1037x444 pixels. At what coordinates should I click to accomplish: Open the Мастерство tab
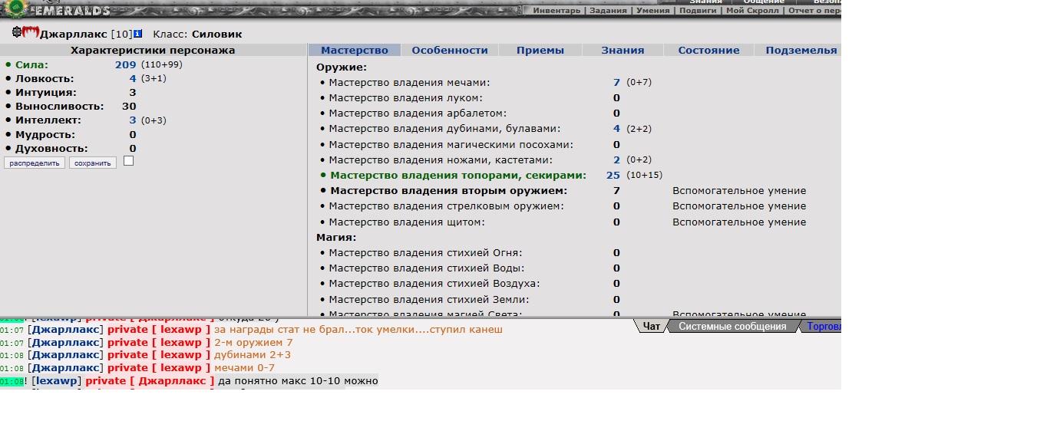[355, 50]
